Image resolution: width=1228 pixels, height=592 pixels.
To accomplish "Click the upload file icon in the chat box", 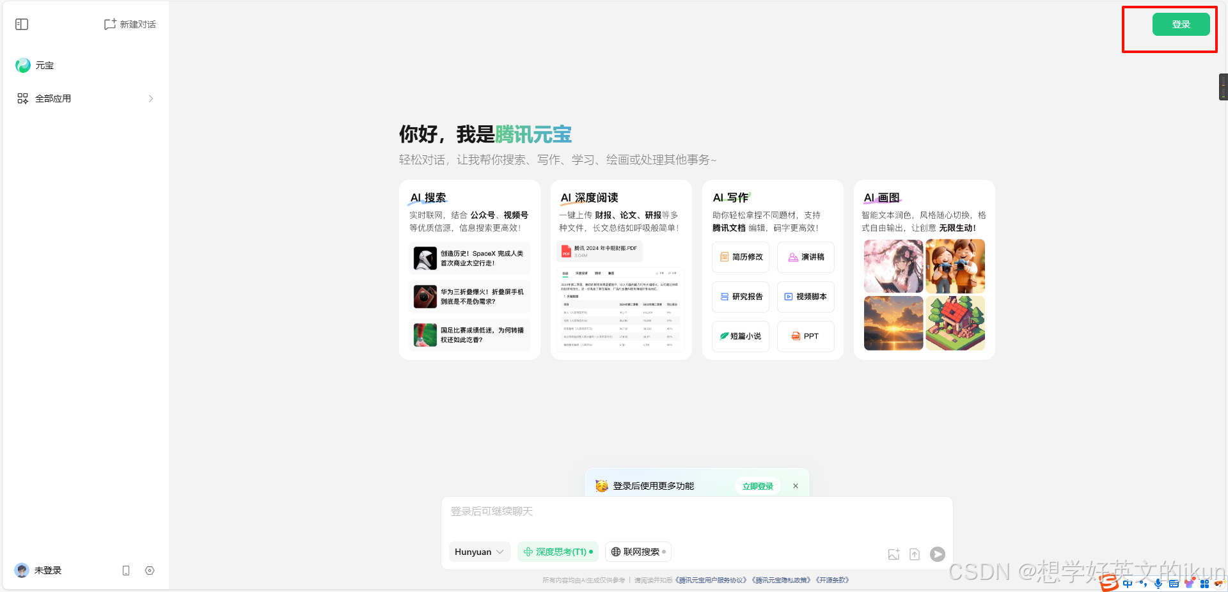I will (x=915, y=554).
